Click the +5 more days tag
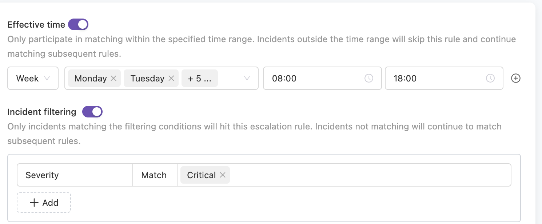This screenshot has height=224, width=542. pyautogui.click(x=199, y=78)
